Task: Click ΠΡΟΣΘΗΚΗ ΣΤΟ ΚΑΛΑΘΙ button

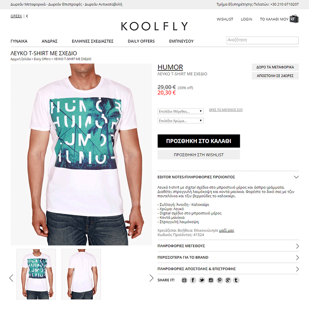Action: point(199,141)
